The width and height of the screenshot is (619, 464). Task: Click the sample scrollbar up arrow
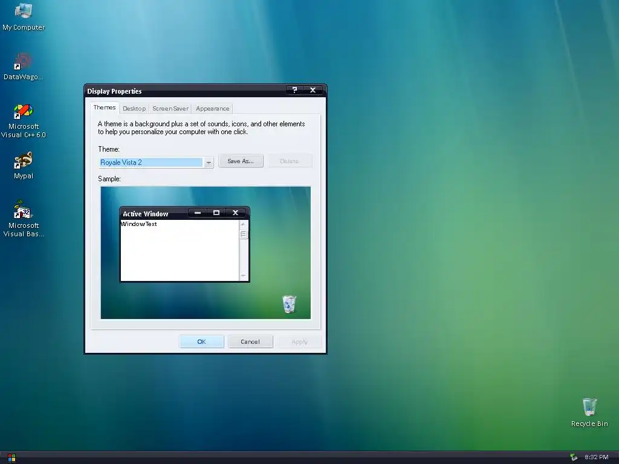[x=243, y=224]
